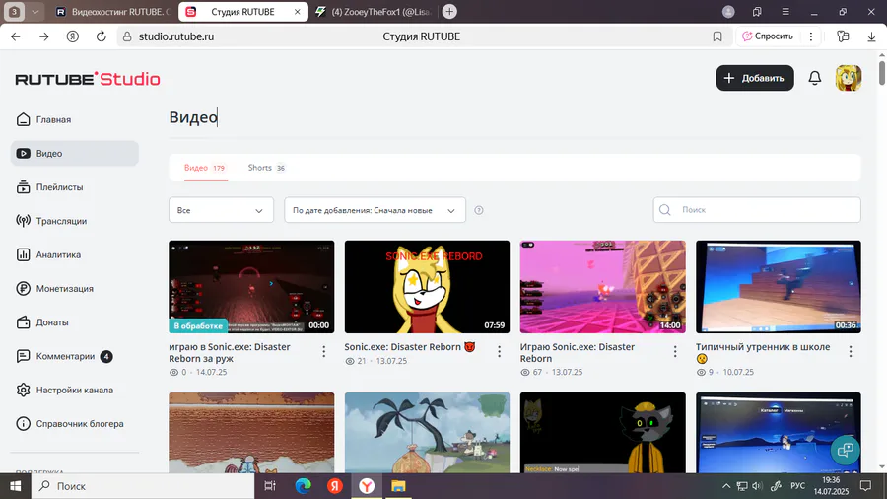Image resolution: width=887 pixels, height=499 pixels.
Task: Select Видео in the sidebar
Action: 74,153
